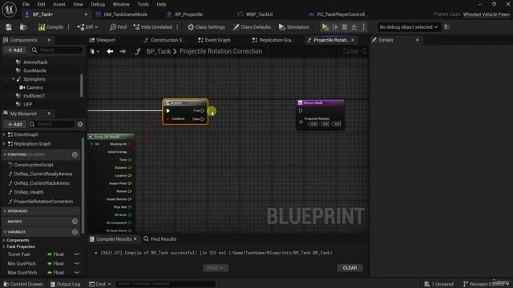
Task: Switch to PC_TankPlayerController tab
Action: point(341,14)
